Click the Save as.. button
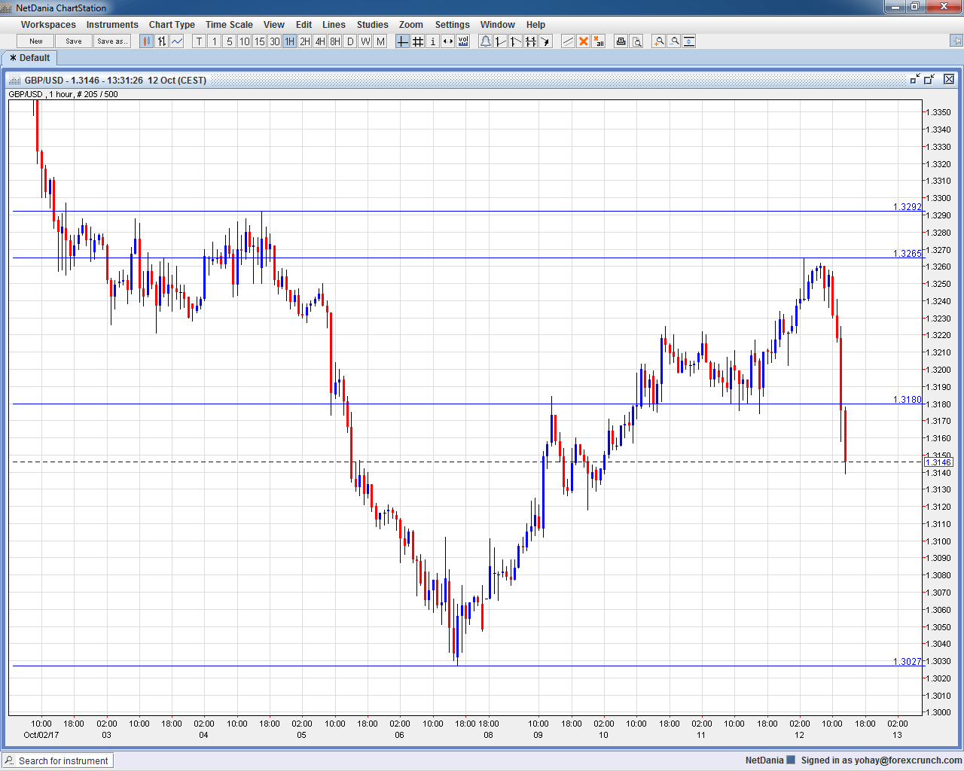The height and width of the screenshot is (771, 964). point(112,41)
